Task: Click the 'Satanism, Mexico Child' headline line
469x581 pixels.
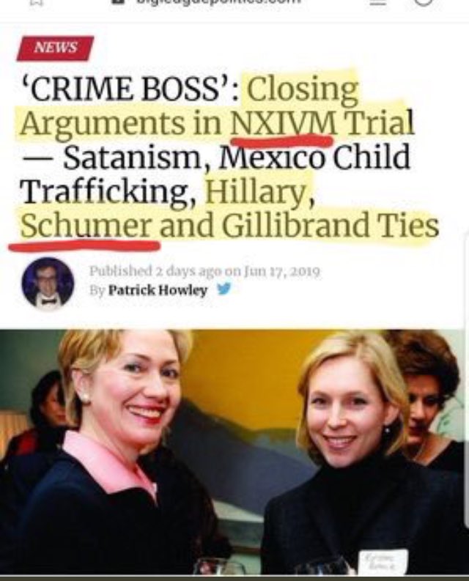Action: pos(236,157)
